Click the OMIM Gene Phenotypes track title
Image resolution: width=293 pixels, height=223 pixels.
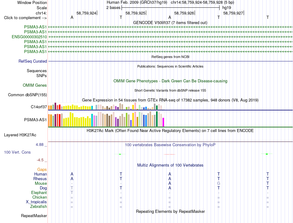coord(171,81)
